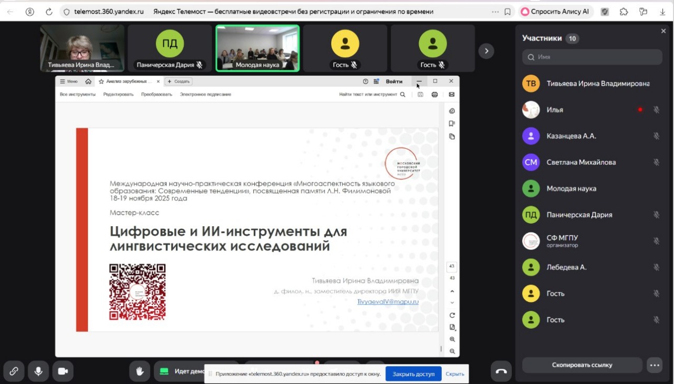The height and width of the screenshot is (384, 674).
Task: Bookmark this page in address bar
Action: tap(508, 12)
